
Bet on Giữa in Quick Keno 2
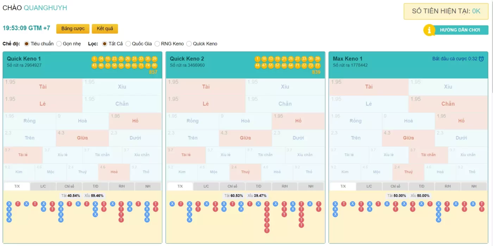pos(245,138)
